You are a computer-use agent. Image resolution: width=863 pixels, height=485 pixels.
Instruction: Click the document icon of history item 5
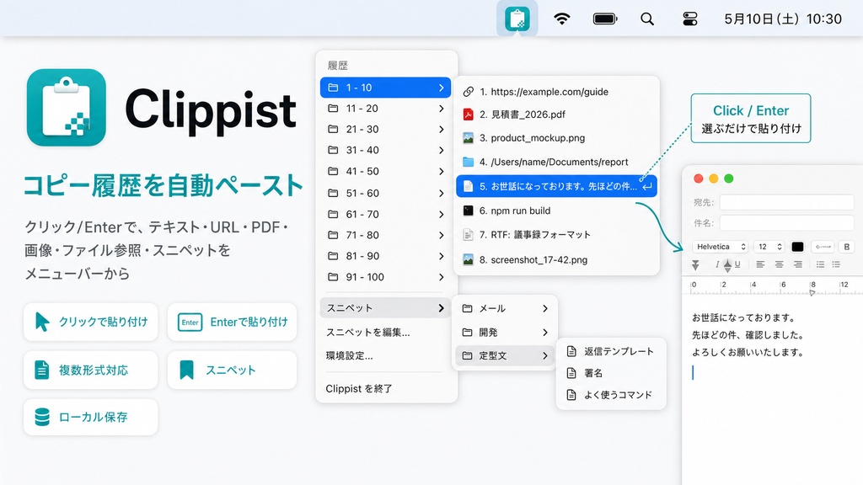[x=468, y=186]
